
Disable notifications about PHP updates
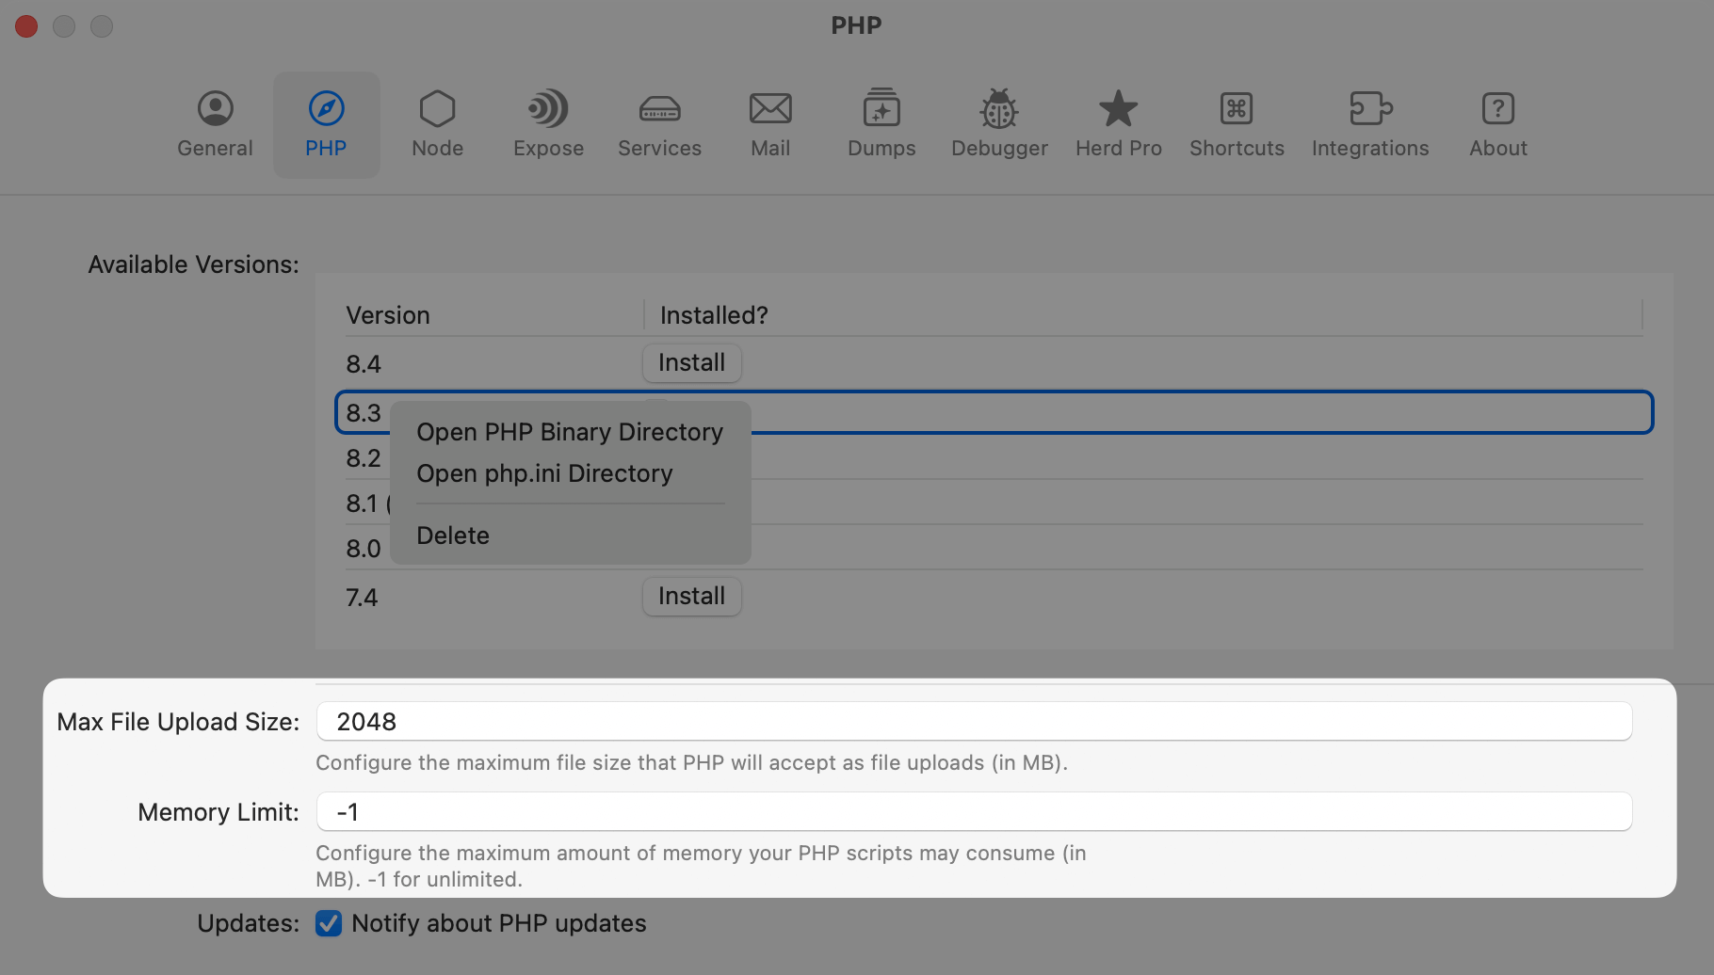(x=328, y=923)
